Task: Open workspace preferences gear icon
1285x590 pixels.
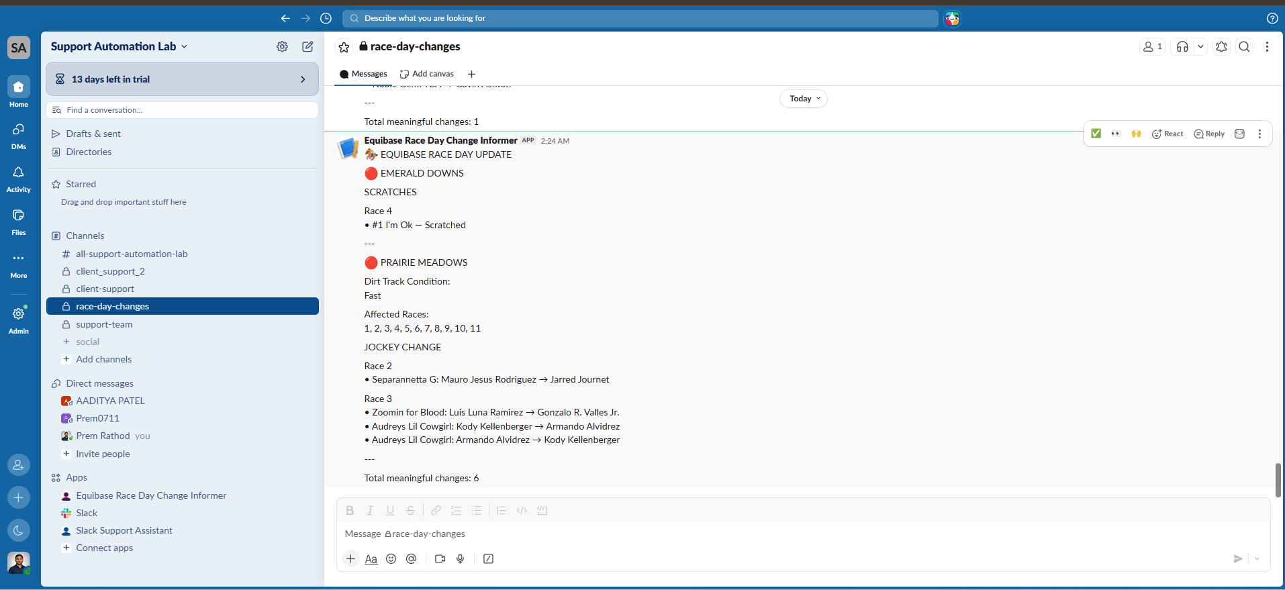Action: pos(282,46)
